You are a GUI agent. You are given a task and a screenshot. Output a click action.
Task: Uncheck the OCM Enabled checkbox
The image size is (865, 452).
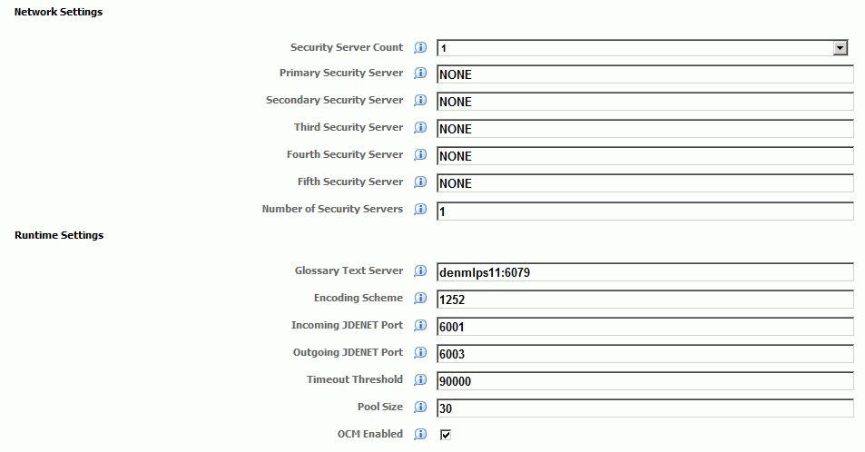(445, 435)
